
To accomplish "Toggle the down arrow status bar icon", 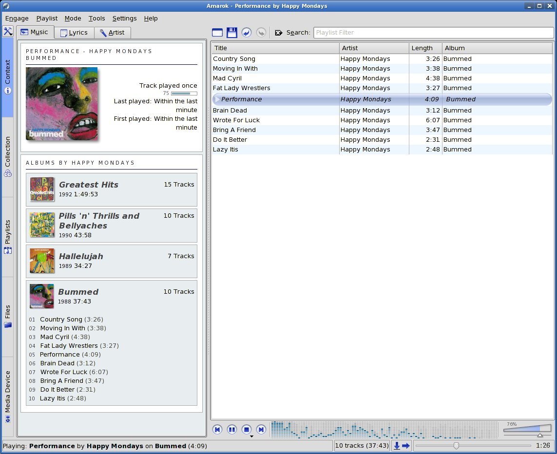I will [x=397, y=446].
